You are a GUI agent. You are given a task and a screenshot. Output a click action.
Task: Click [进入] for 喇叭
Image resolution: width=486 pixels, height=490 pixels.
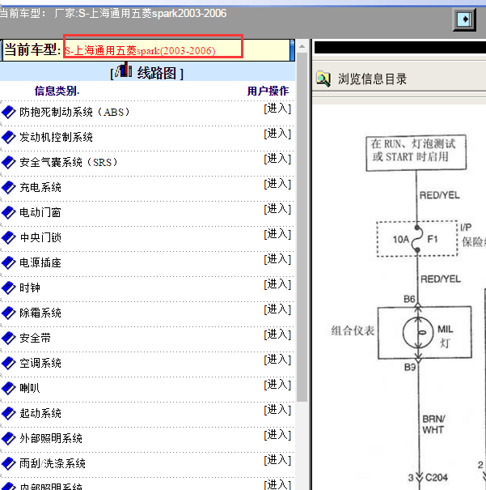(277, 385)
